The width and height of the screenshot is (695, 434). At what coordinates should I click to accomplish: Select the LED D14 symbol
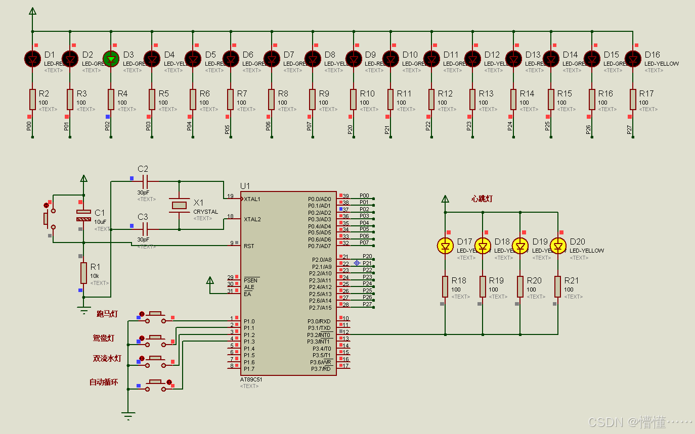click(x=551, y=59)
